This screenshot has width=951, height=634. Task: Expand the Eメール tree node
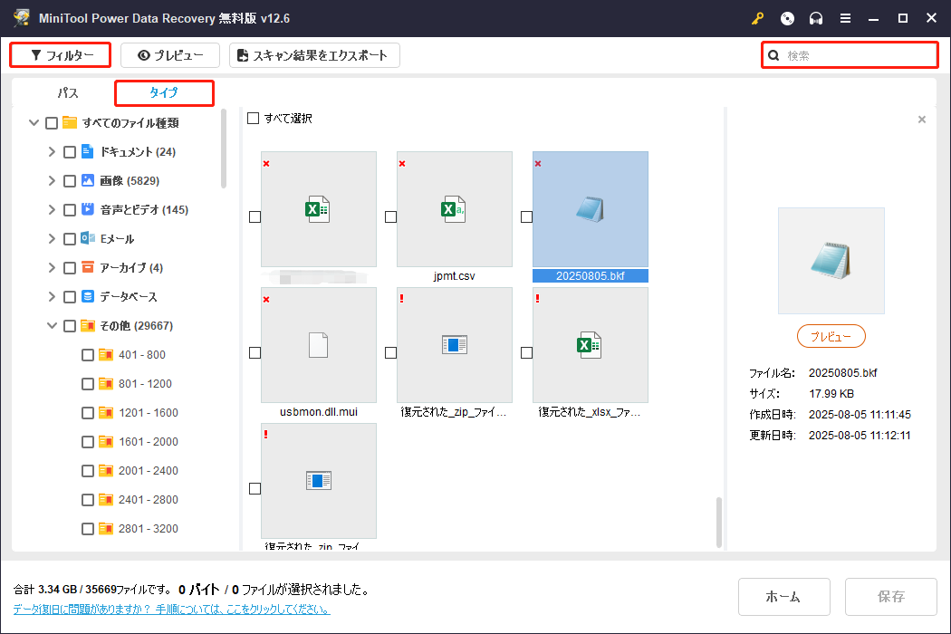pyautogui.click(x=52, y=238)
